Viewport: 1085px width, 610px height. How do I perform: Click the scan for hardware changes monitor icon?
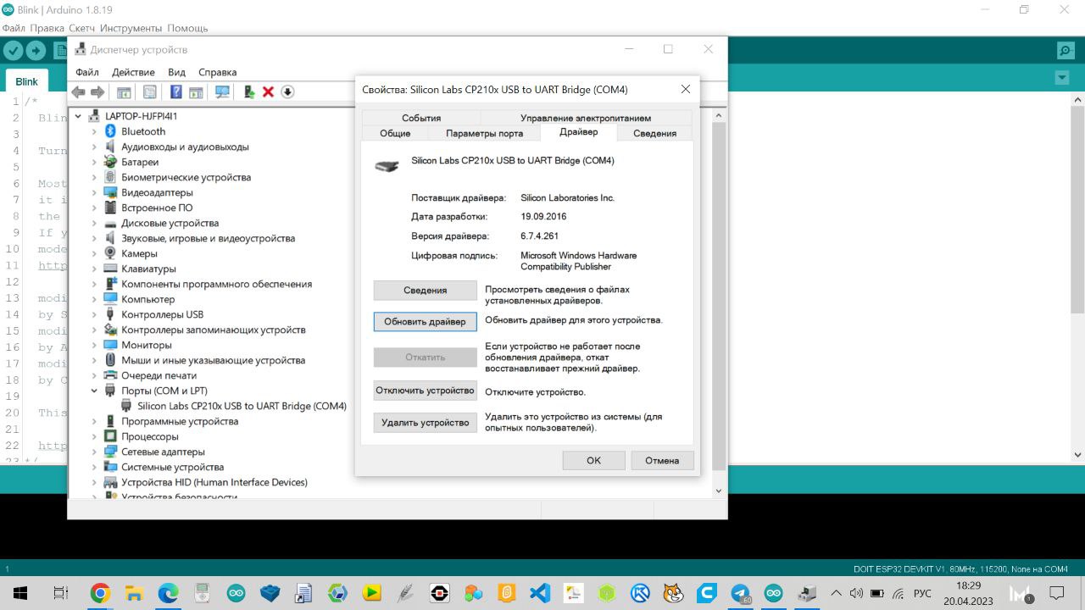pos(222,91)
